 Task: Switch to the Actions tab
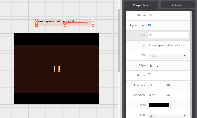[177, 5]
